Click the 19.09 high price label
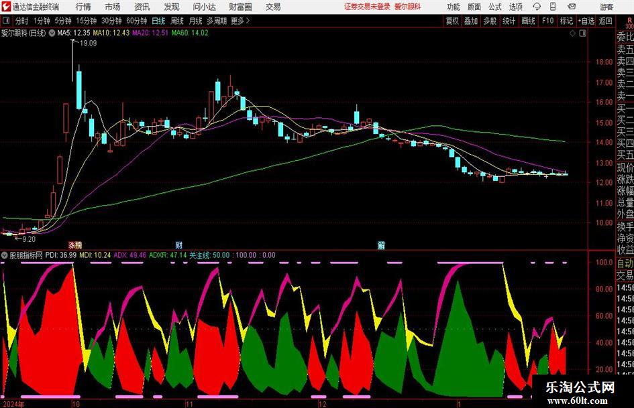The image size is (634, 408). click(x=88, y=44)
